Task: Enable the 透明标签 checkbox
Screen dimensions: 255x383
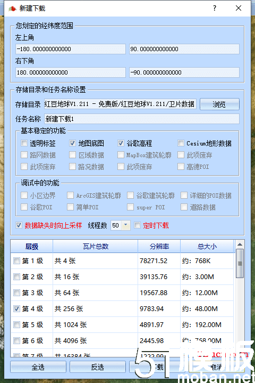Action: click(x=24, y=143)
